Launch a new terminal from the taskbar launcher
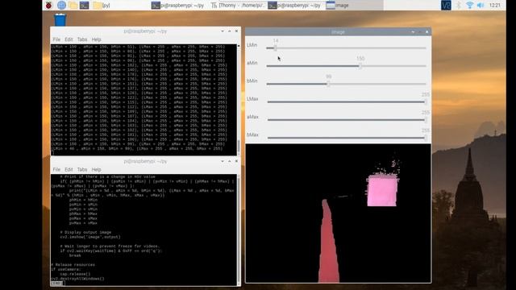Viewport: 516px width, 290px height. coord(84,5)
